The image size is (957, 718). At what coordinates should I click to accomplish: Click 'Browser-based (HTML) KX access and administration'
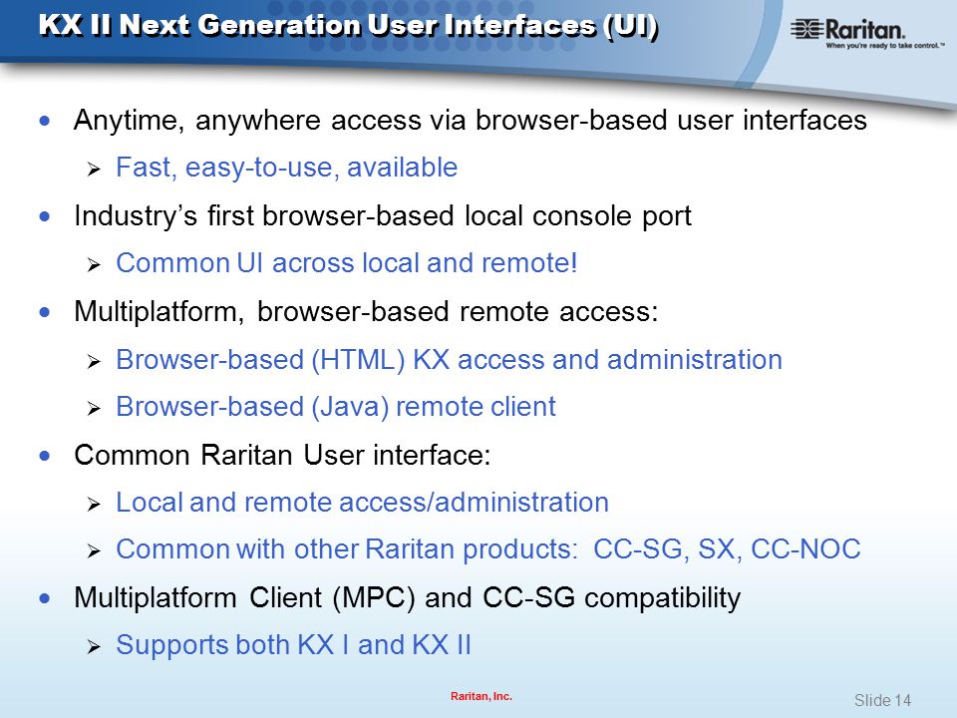pyautogui.click(x=449, y=360)
